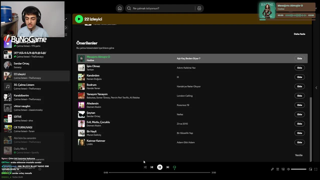Skip to next track
320x180 pixels.
[168, 167]
